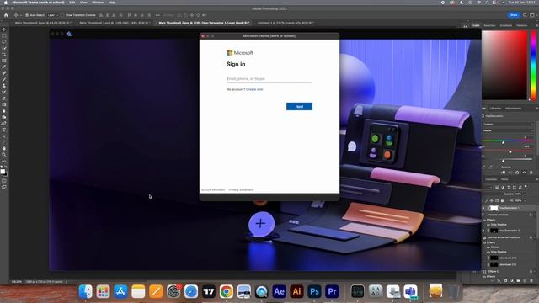This screenshot has width=539, height=303.
Task: Open the Help menu
Action: 112,3
